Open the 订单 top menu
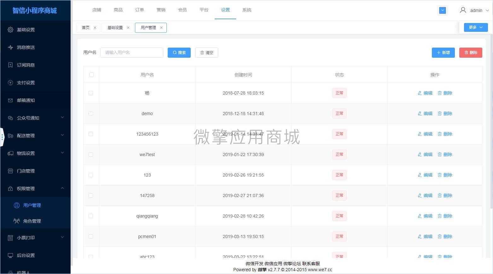This screenshot has width=493, height=274. pyautogui.click(x=140, y=10)
